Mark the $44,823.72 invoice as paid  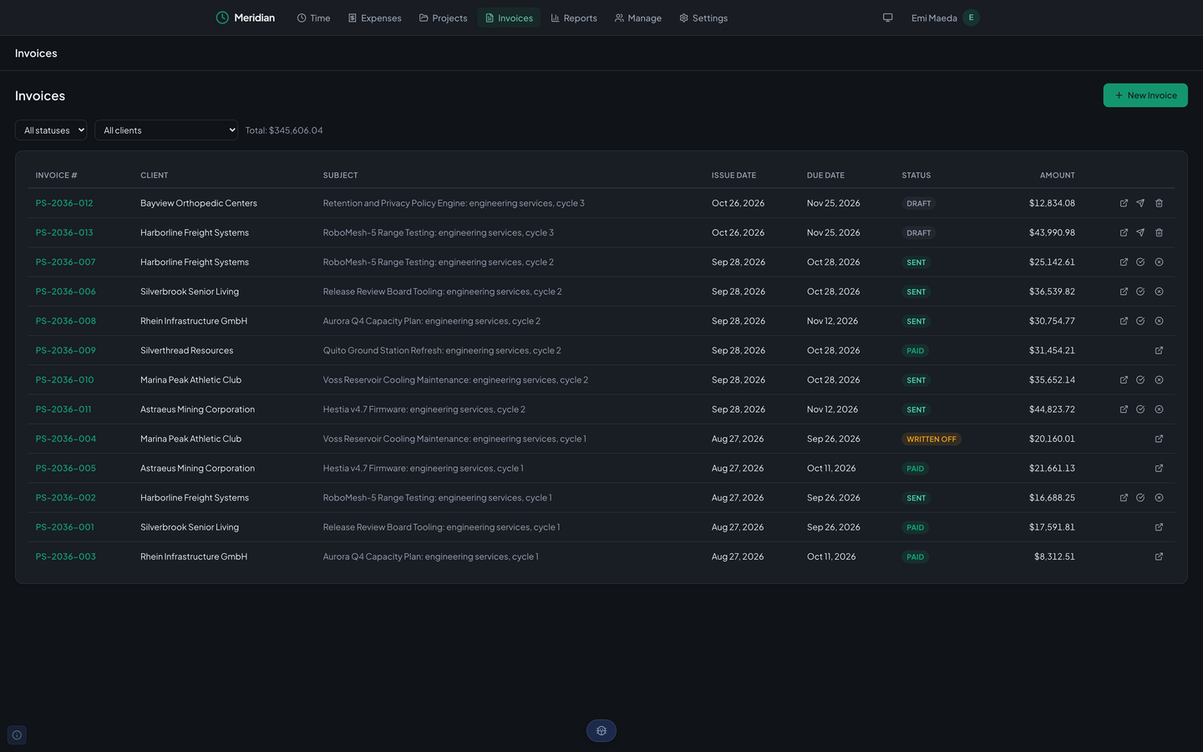tap(1140, 409)
